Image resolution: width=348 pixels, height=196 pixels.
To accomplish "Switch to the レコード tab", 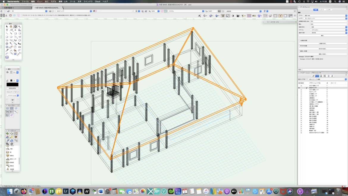I will 322,10.
